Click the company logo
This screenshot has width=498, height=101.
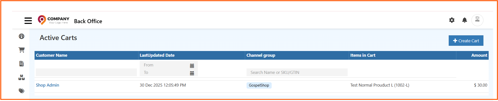[53, 20]
